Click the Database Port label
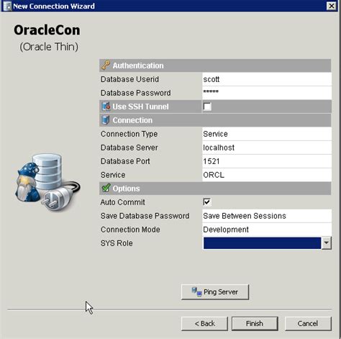 [125, 161]
